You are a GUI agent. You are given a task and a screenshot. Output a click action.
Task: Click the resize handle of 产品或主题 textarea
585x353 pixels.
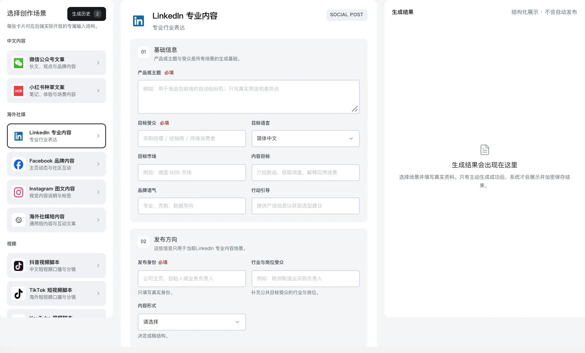355,109
